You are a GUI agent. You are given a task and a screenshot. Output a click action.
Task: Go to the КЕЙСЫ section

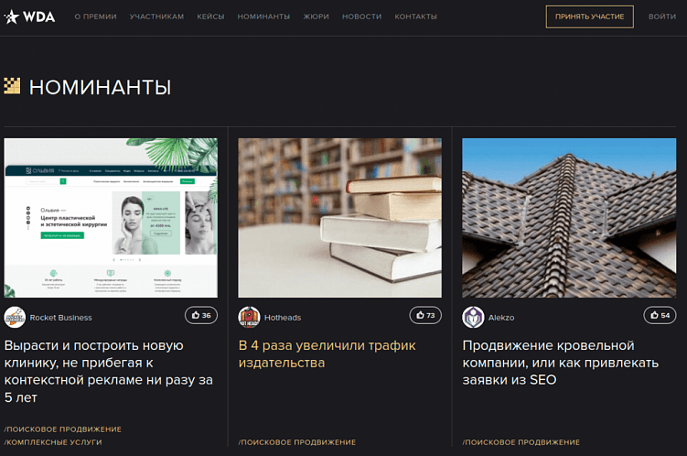(210, 16)
